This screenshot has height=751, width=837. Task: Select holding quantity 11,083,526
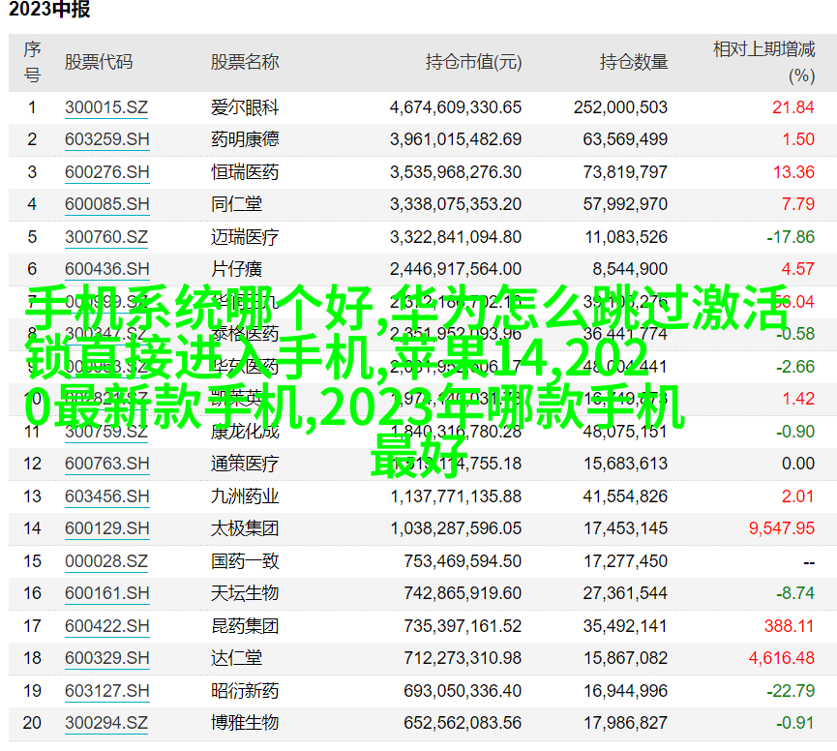[626, 237]
